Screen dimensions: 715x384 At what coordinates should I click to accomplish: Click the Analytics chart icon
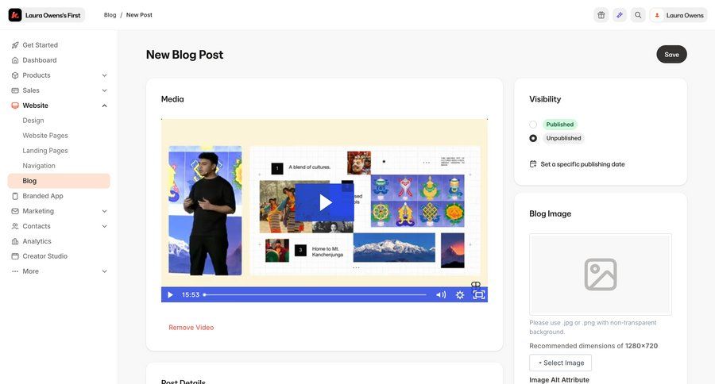tap(15, 241)
